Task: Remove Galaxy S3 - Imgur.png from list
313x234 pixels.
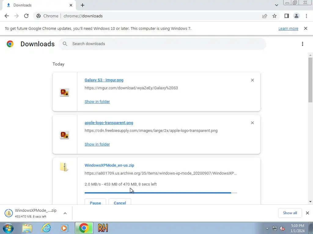Action: 252,80
